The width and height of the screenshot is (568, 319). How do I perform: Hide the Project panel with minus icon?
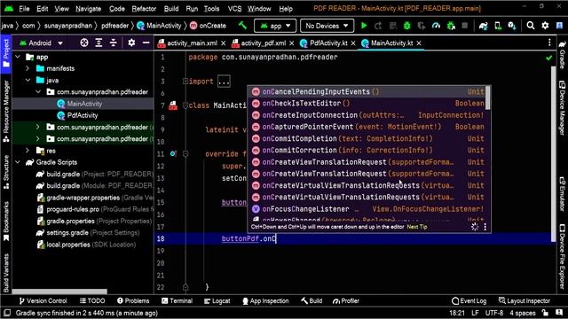point(146,43)
